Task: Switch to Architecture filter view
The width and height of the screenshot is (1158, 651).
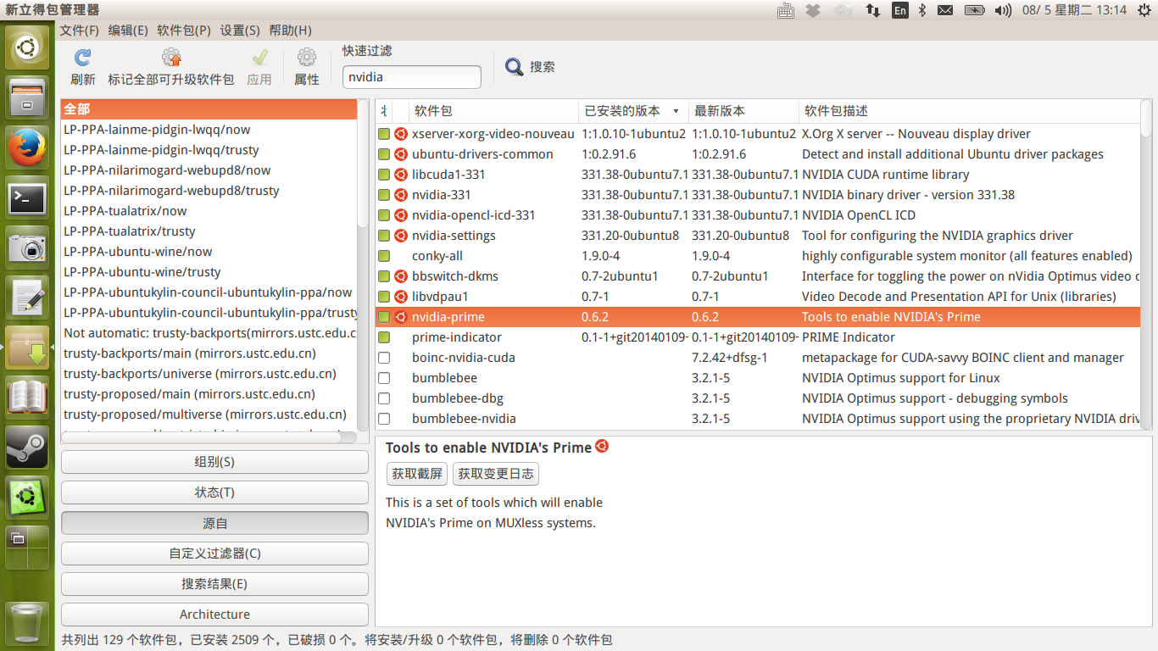Action: (x=214, y=615)
